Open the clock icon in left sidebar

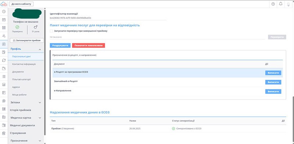(4, 11)
